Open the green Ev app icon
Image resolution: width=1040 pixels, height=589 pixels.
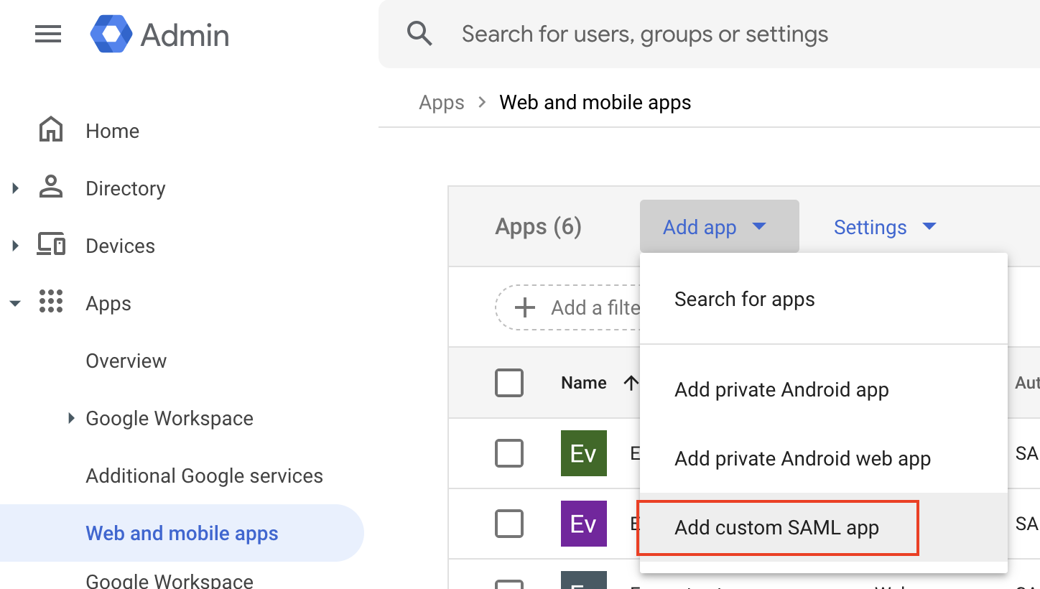(584, 453)
